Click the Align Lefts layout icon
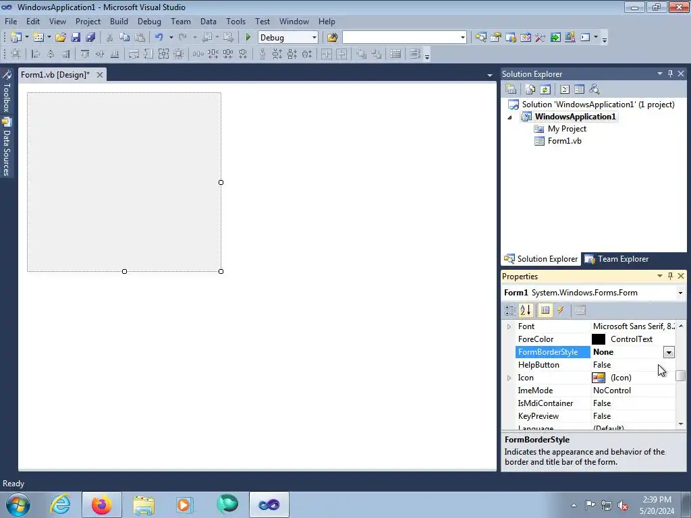 pos(36,54)
